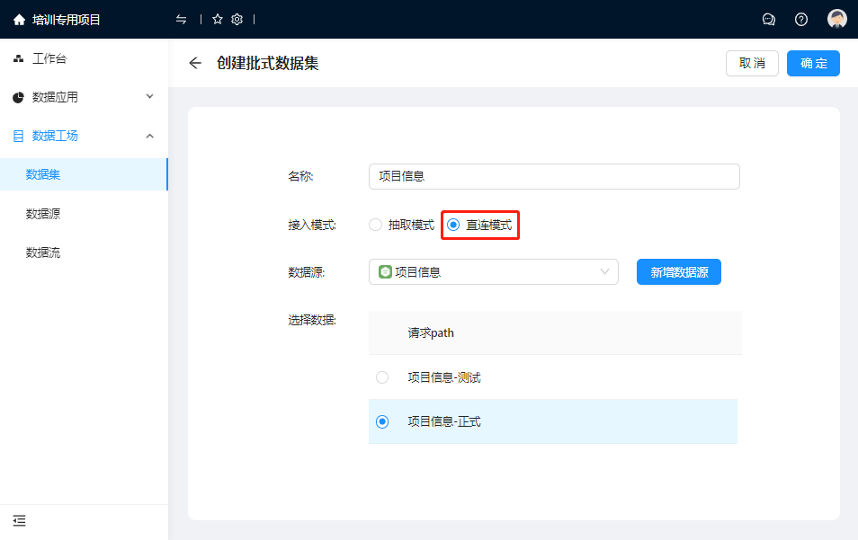Open 数据流 in the sidebar
858x540 pixels.
43,252
